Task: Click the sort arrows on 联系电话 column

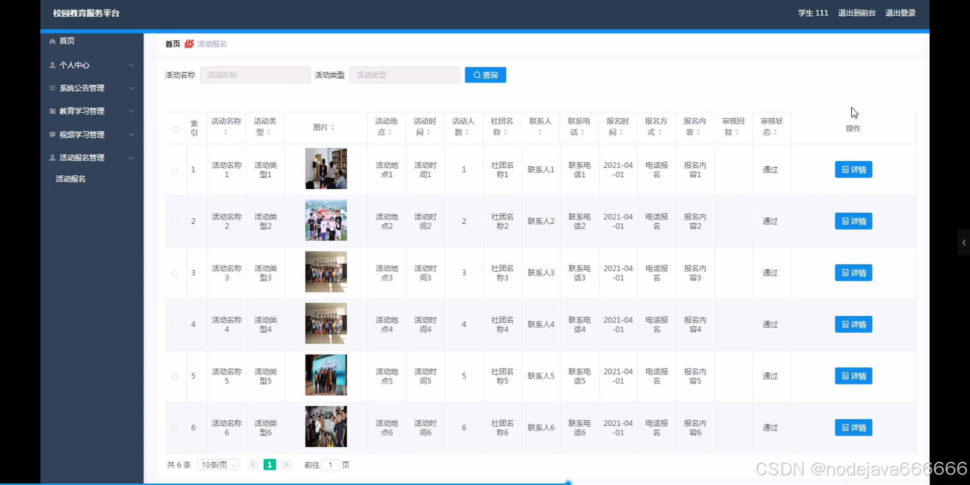Action: pos(583,132)
